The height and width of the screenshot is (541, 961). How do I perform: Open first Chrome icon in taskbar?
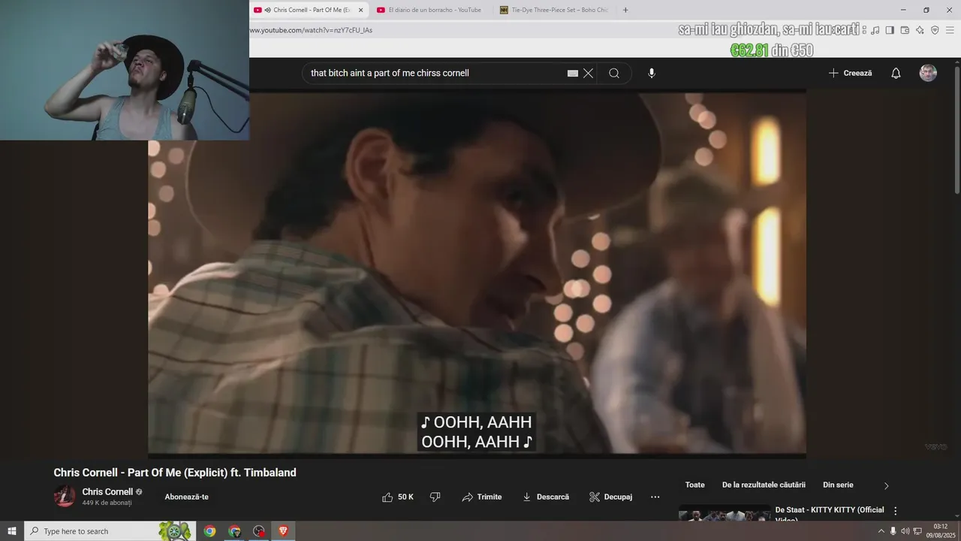[209, 531]
